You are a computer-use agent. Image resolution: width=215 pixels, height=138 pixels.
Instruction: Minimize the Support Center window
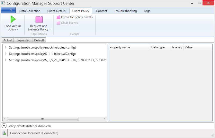(192, 3)
